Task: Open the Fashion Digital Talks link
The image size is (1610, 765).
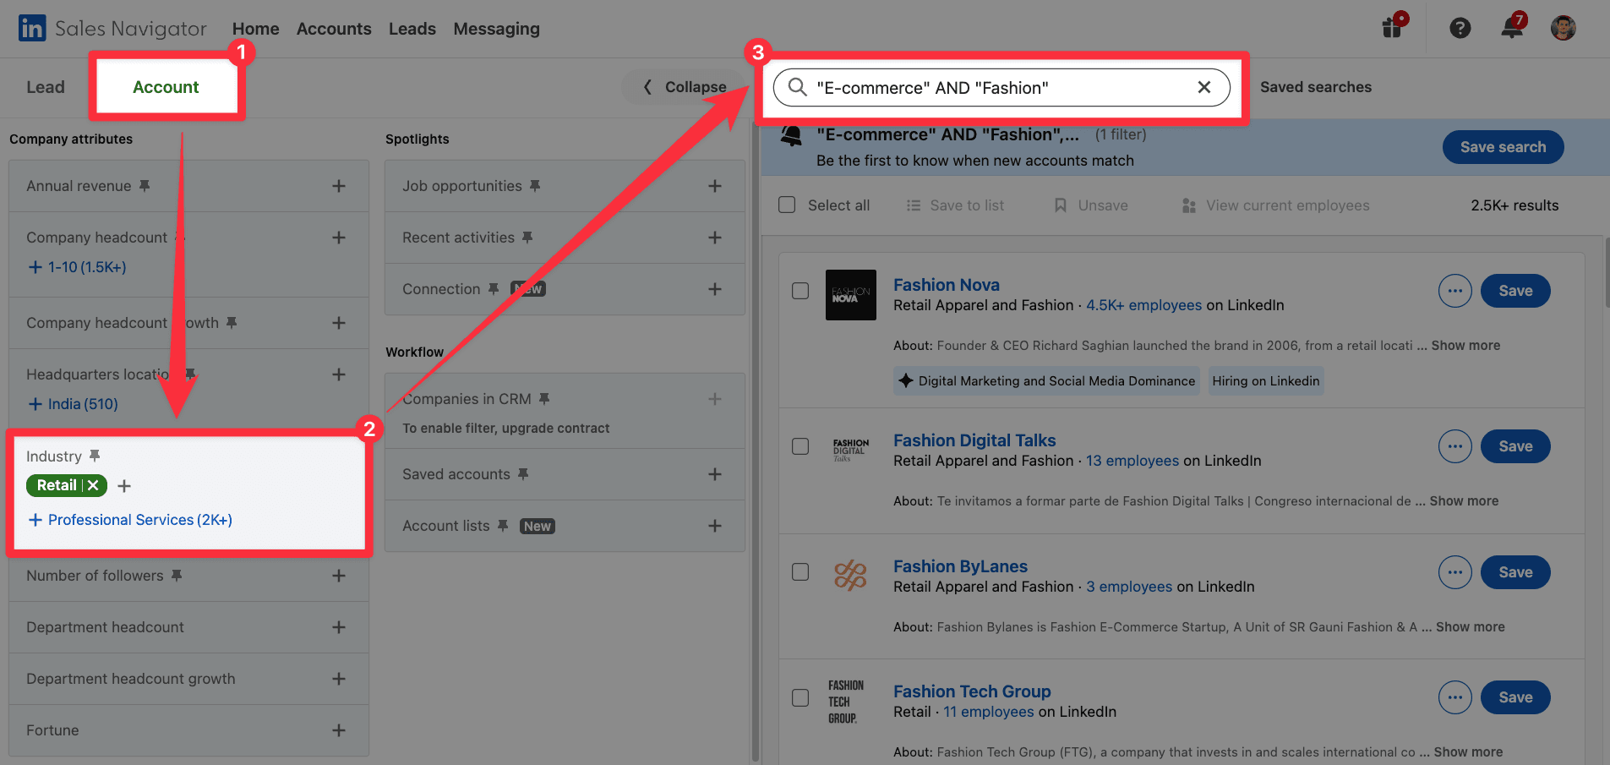Action: click(974, 440)
